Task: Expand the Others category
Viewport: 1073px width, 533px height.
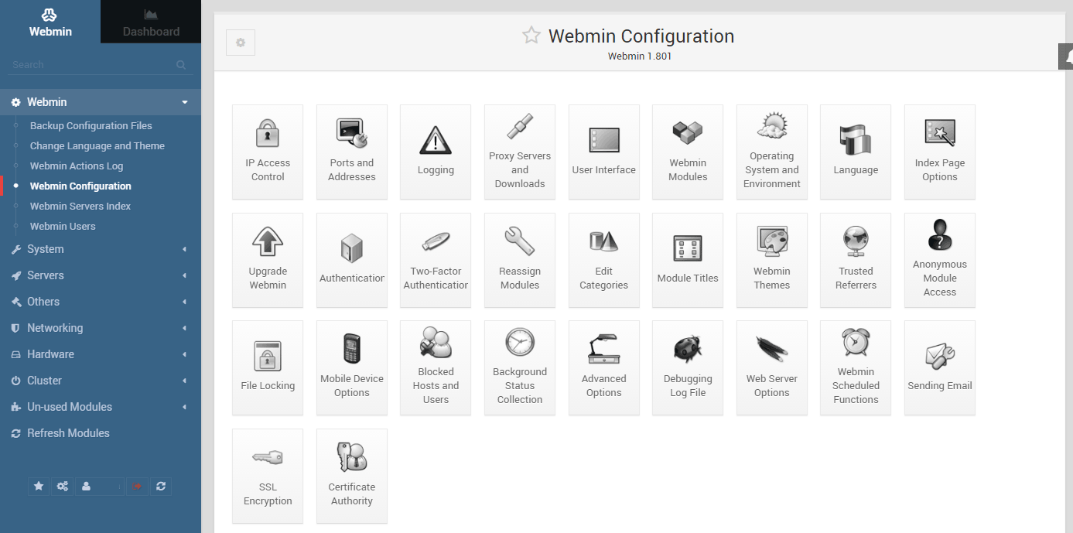Action: pyautogui.click(x=101, y=302)
